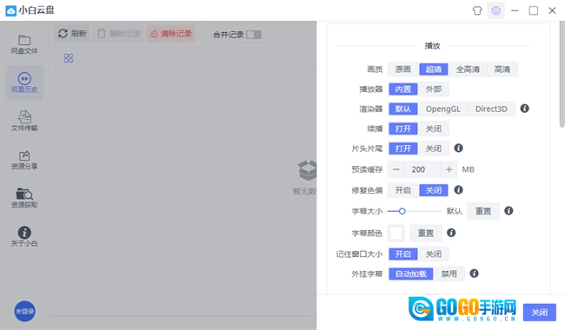Click the info icon next to 外挂字幕

[475, 274]
